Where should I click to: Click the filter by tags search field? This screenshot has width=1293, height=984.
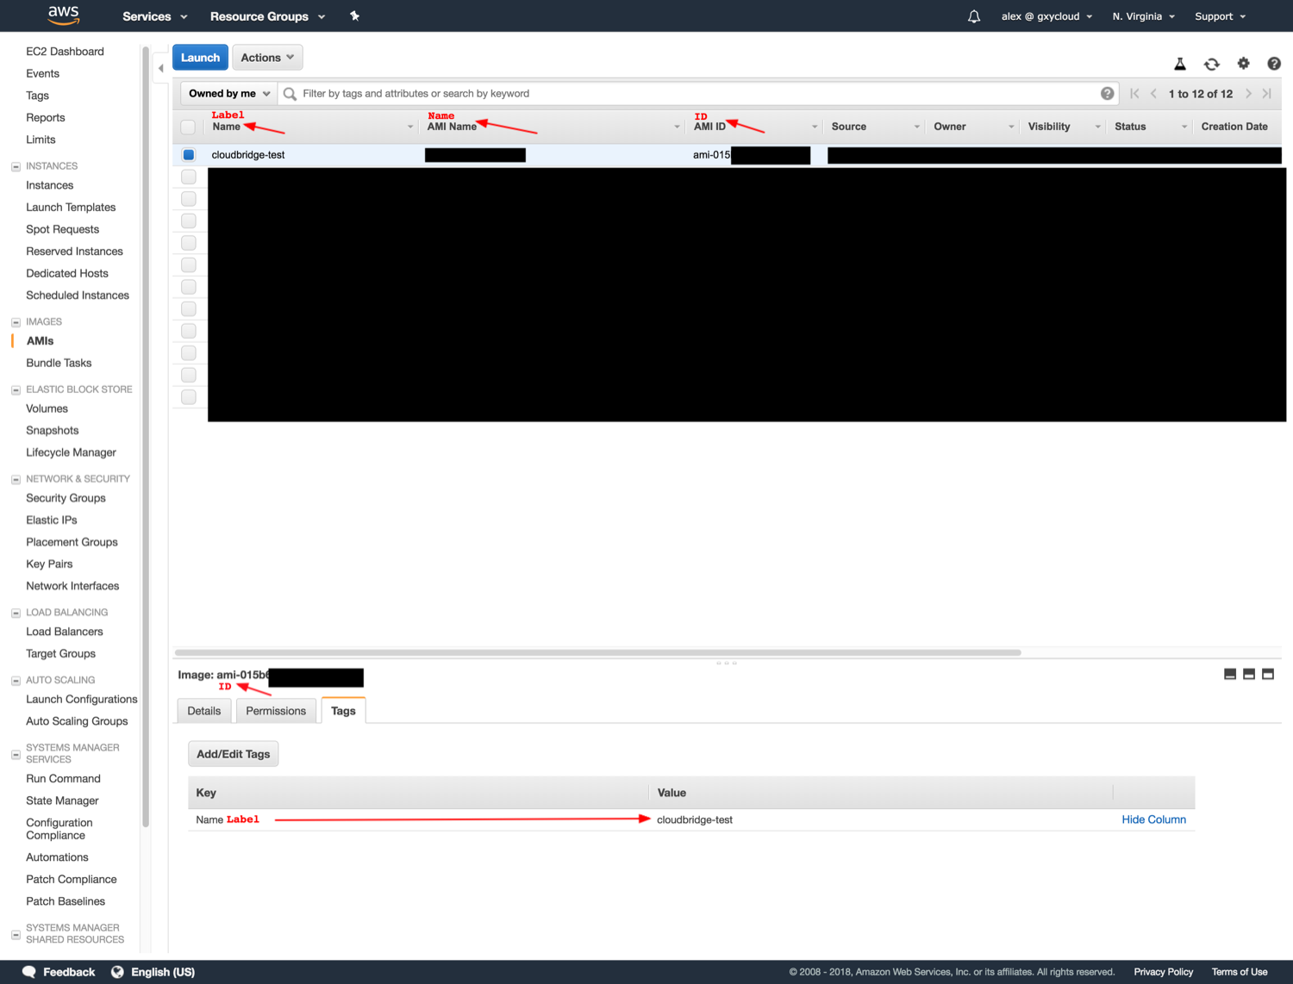tap(698, 94)
